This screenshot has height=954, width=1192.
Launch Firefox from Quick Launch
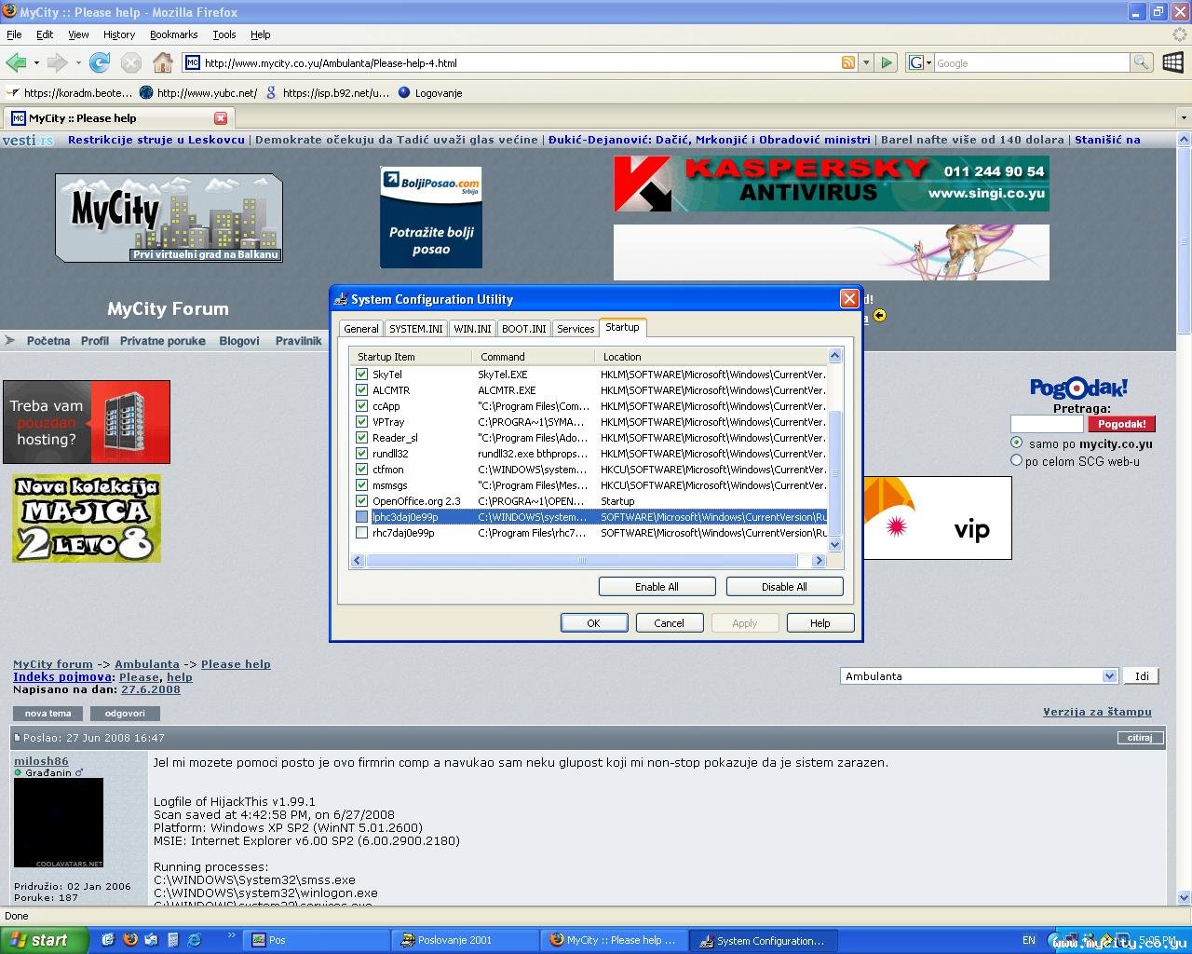[129, 940]
